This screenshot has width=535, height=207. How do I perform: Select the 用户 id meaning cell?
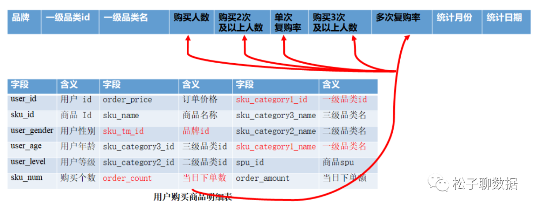78,102
